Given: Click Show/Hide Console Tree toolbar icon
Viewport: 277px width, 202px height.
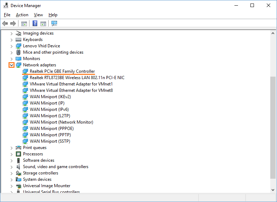Looking at the screenshot, I should coord(24,23).
